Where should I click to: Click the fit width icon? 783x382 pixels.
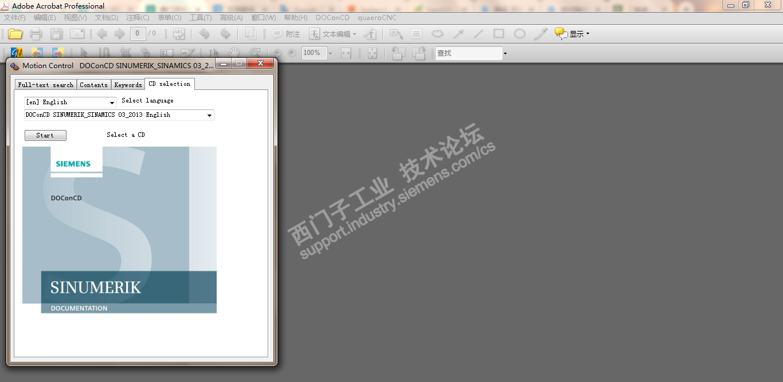click(346, 53)
